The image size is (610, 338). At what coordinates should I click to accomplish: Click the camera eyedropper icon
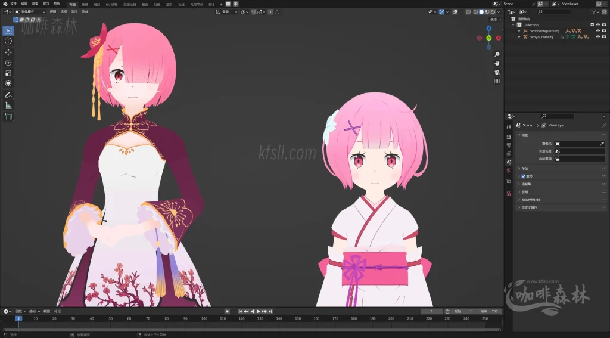coord(602,144)
